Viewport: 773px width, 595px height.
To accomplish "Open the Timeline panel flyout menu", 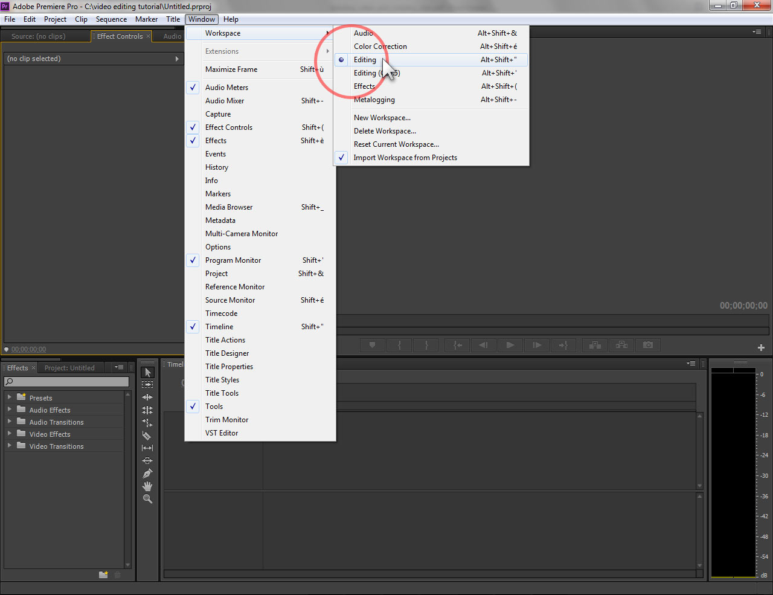I will coord(691,364).
